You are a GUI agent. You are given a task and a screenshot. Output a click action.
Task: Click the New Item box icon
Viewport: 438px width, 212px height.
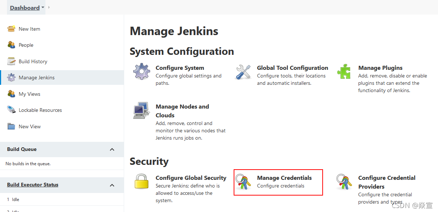pyautogui.click(x=11, y=29)
